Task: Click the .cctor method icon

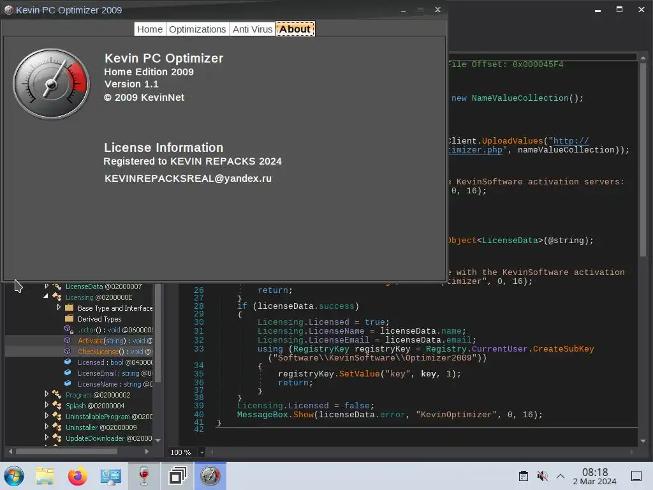Action: pos(69,330)
